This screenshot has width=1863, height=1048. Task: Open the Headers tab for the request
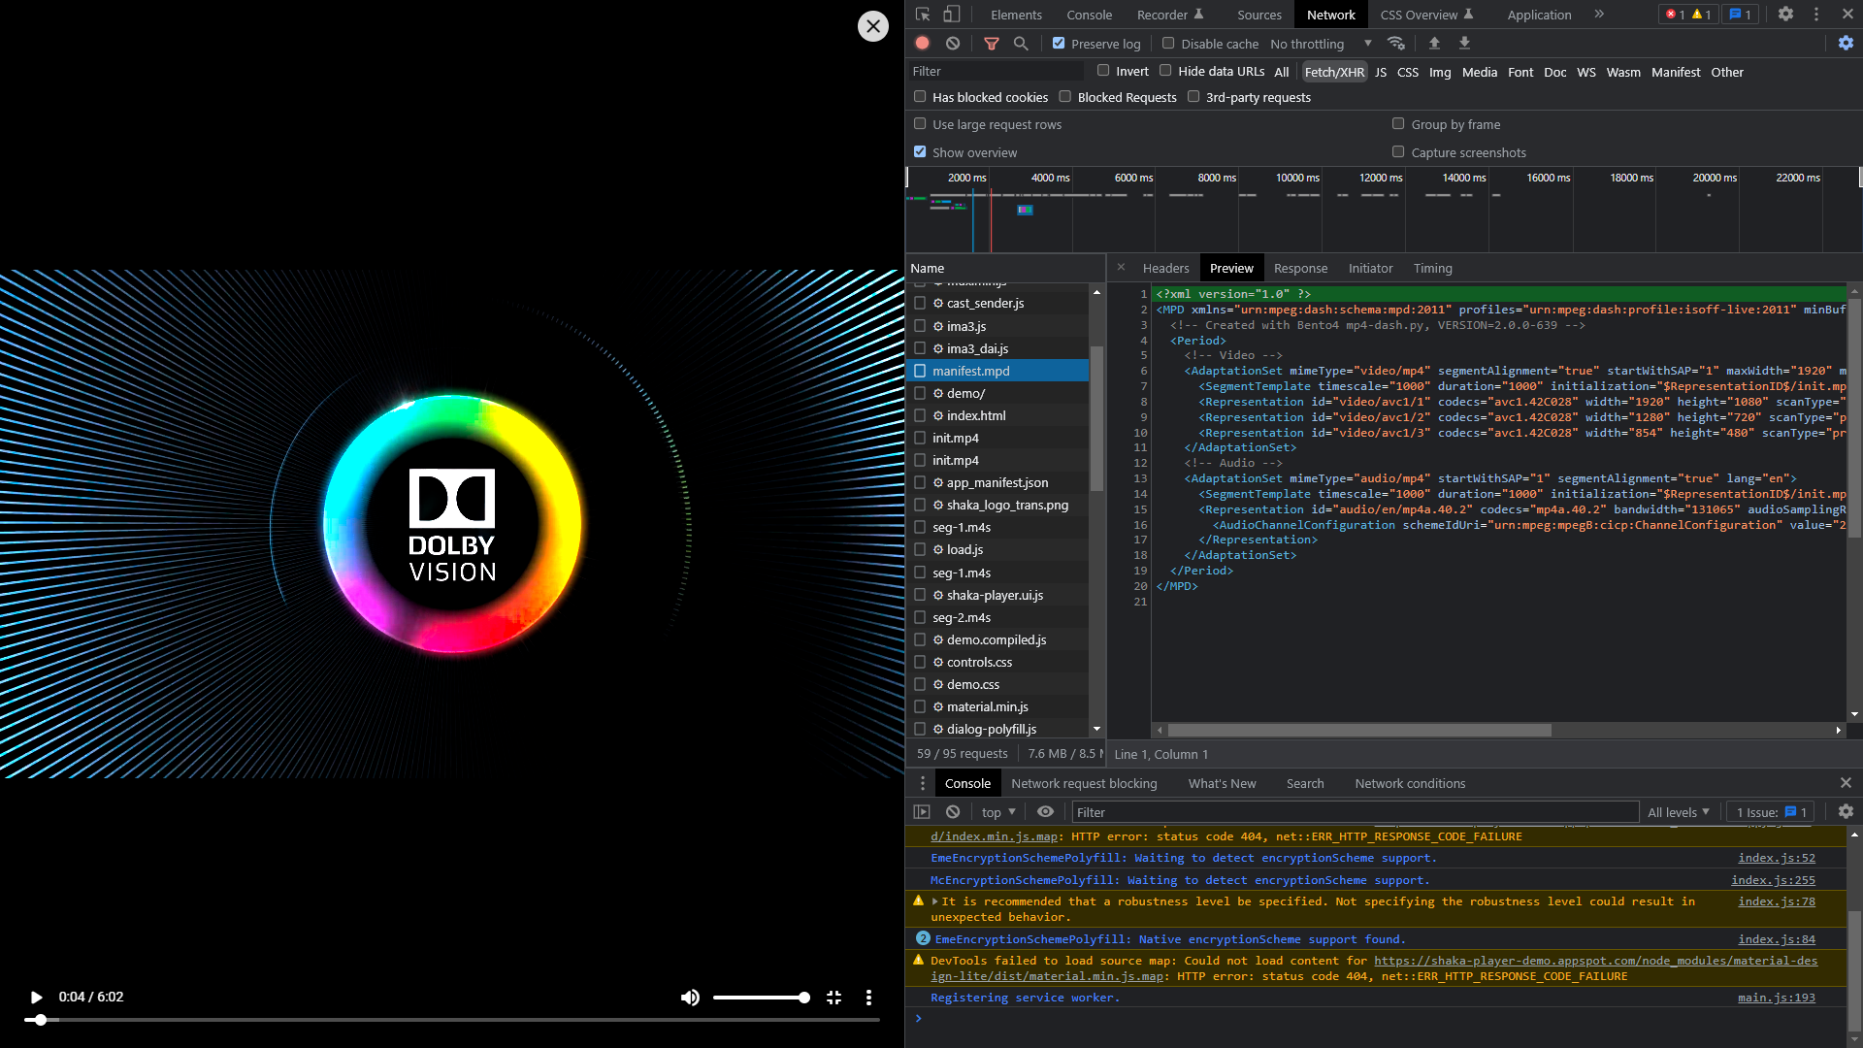point(1165,269)
